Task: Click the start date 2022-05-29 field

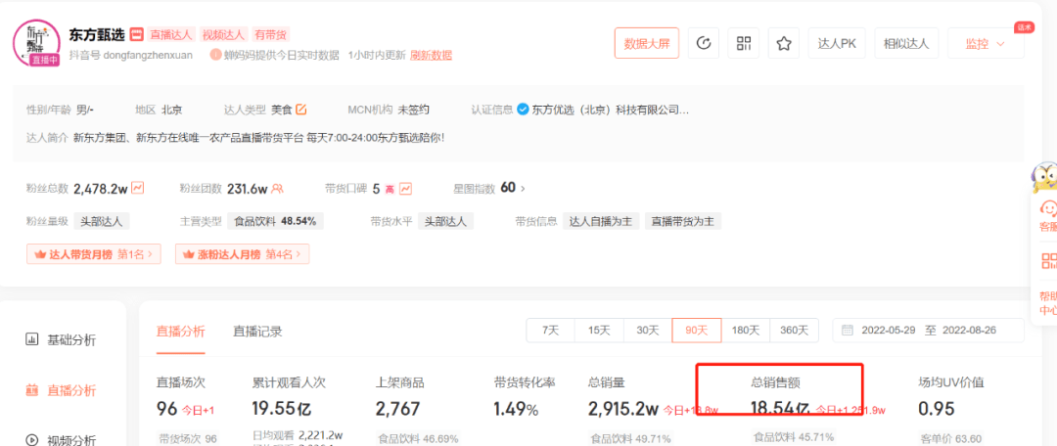Action: click(x=888, y=331)
